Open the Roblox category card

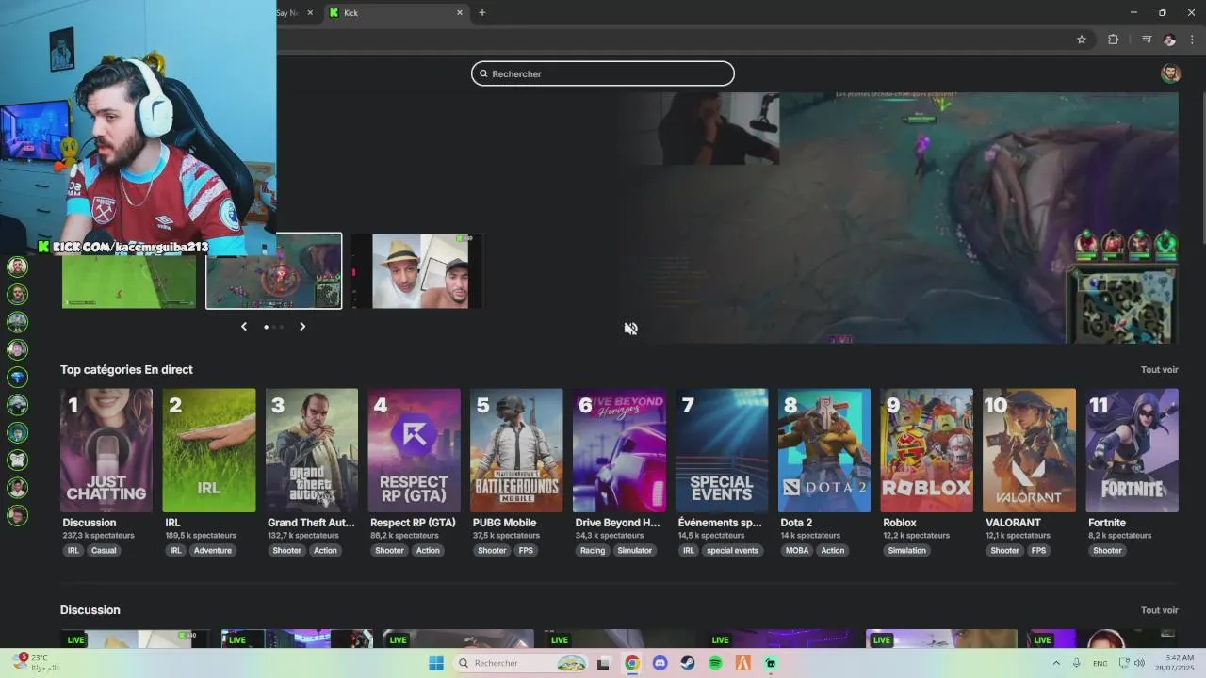click(927, 450)
